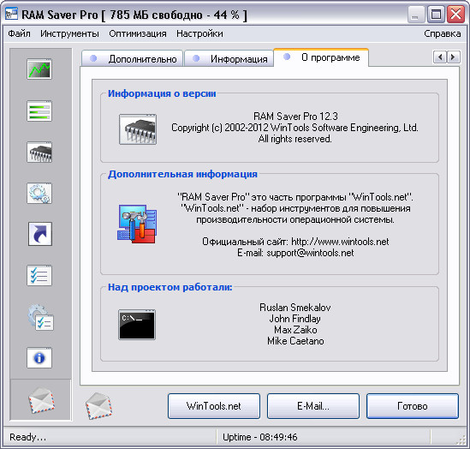Image resolution: width=470 pixels, height=449 pixels.
Task: Click the RAM chip image in version info
Action: pos(138,129)
